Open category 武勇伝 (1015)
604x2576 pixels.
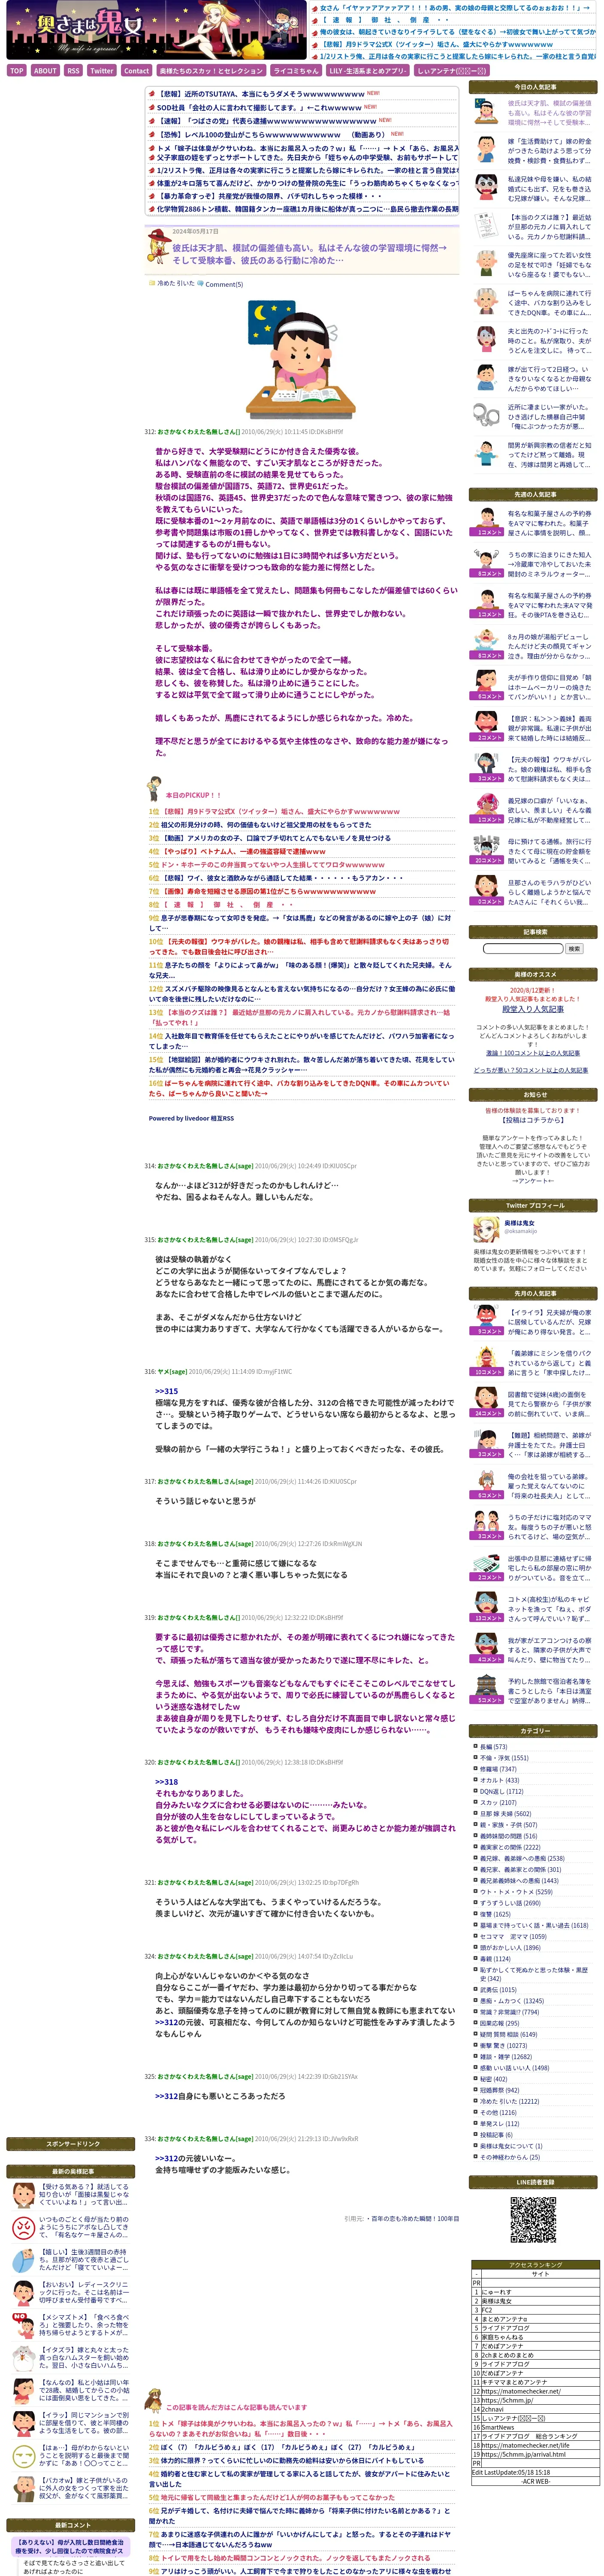pyautogui.click(x=498, y=1989)
